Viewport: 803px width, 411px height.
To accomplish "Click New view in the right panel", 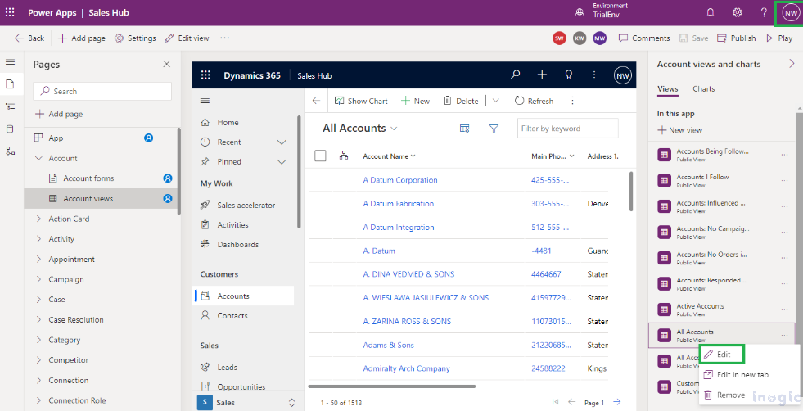I will point(680,130).
